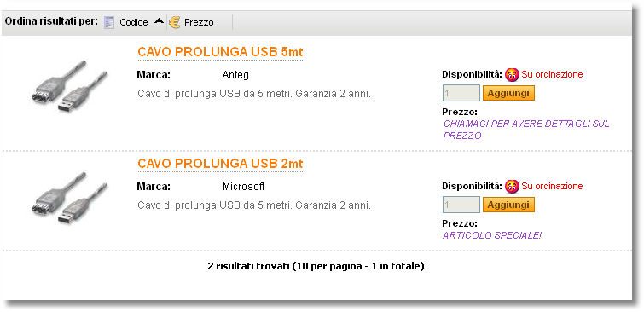Focus quantity field for the Microsoft cable

(461, 205)
